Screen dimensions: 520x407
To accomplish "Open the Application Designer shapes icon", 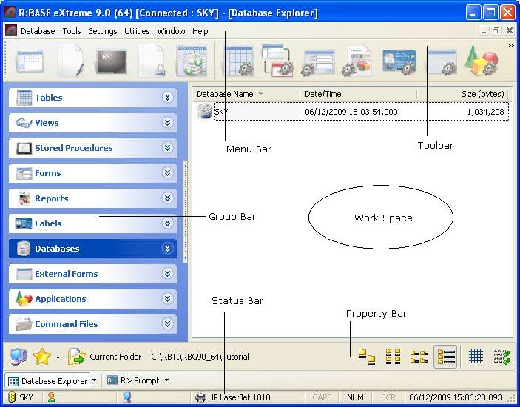I will [482, 61].
